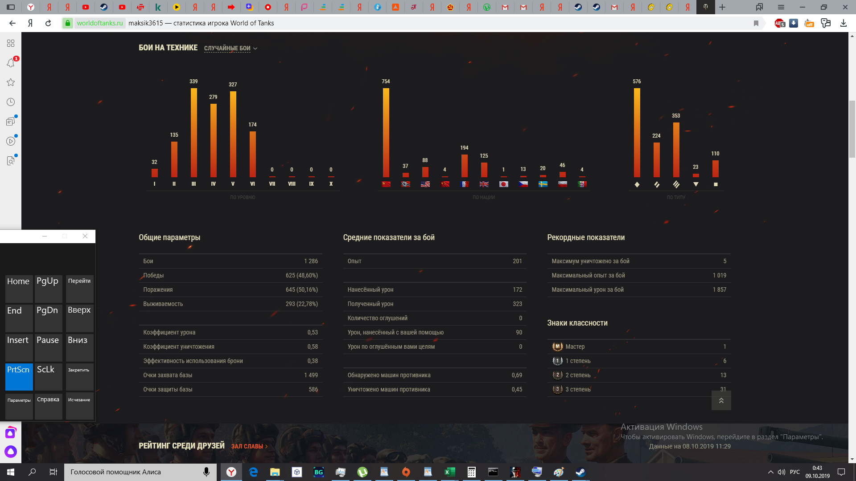Viewport: 856px width, 481px height.
Task: Open the tray volume speaker icon
Action: click(782, 472)
